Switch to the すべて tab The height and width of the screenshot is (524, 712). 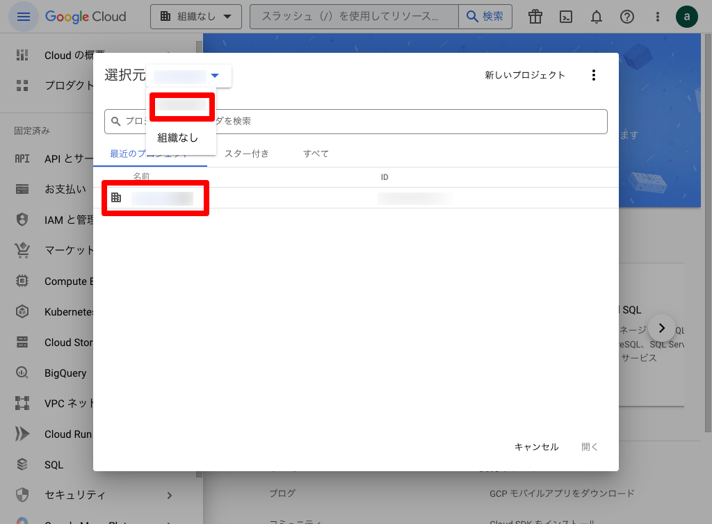coord(316,154)
